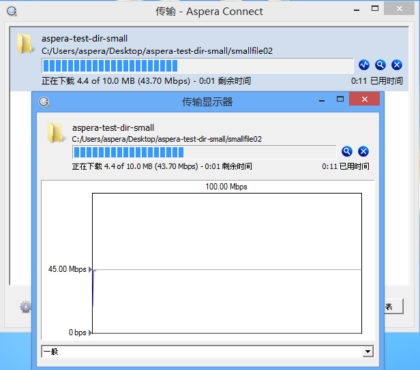Stop the transfer from the transfer monitor
This screenshot has height=370, width=420.
[x=363, y=151]
